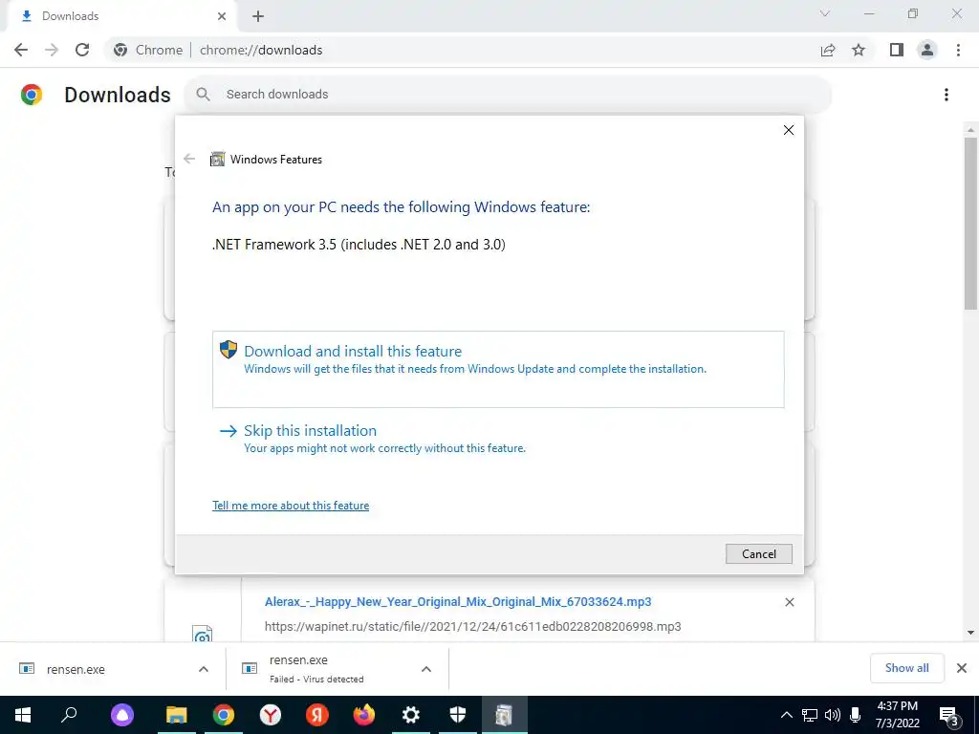
Task: Share this page via address bar icon
Action: point(828,50)
